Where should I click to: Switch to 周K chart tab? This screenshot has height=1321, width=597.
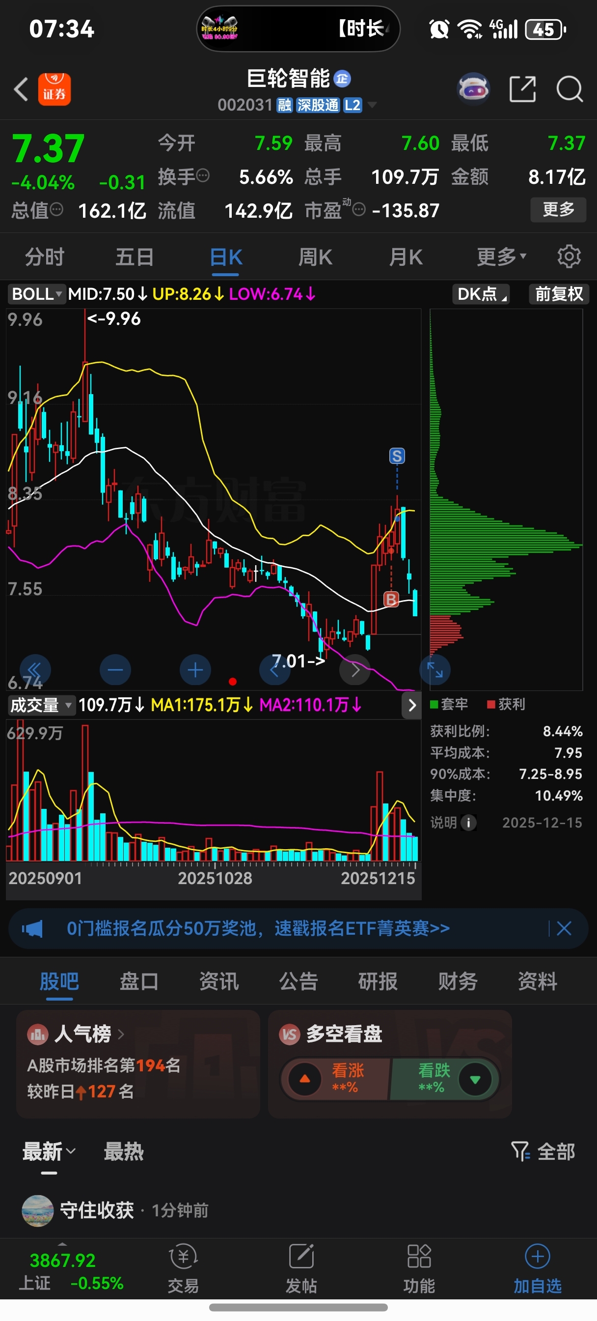(316, 257)
